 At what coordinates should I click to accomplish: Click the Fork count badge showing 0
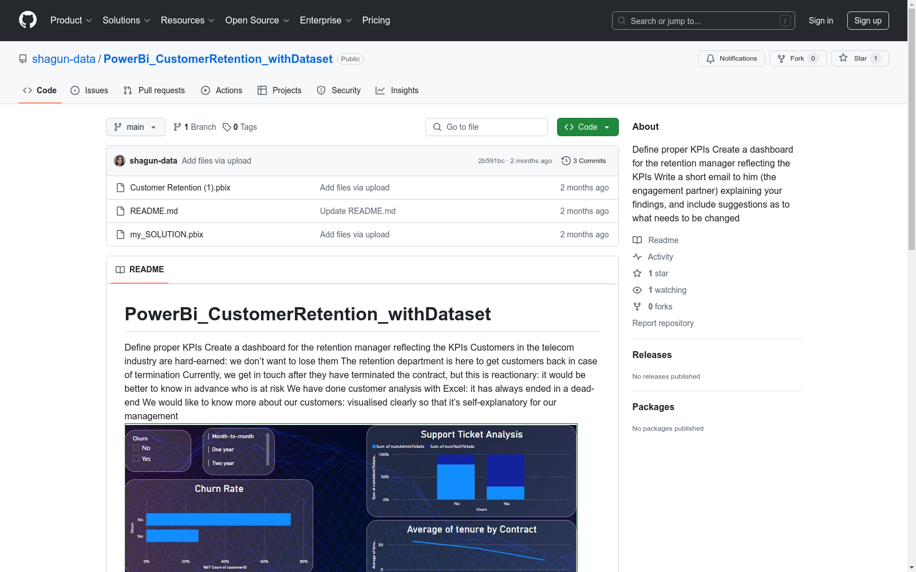[813, 58]
